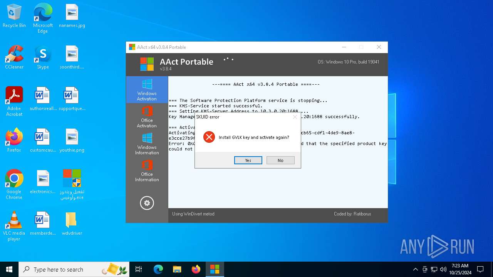The width and height of the screenshot is (493, 277).
Task: Decline with the No button
Action: coord(280,160)
